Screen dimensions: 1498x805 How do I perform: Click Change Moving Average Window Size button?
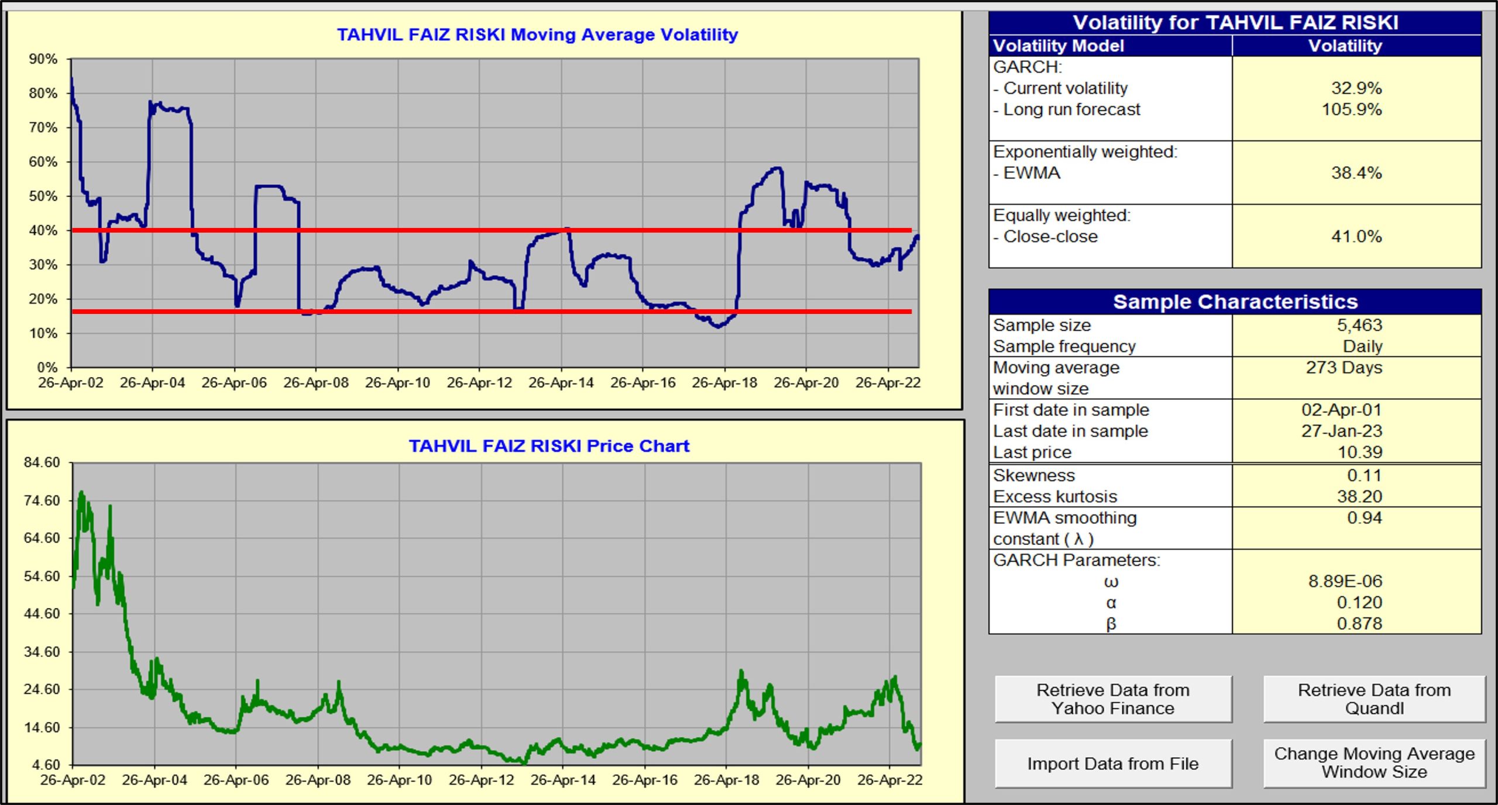click(x=1374, y=763)
